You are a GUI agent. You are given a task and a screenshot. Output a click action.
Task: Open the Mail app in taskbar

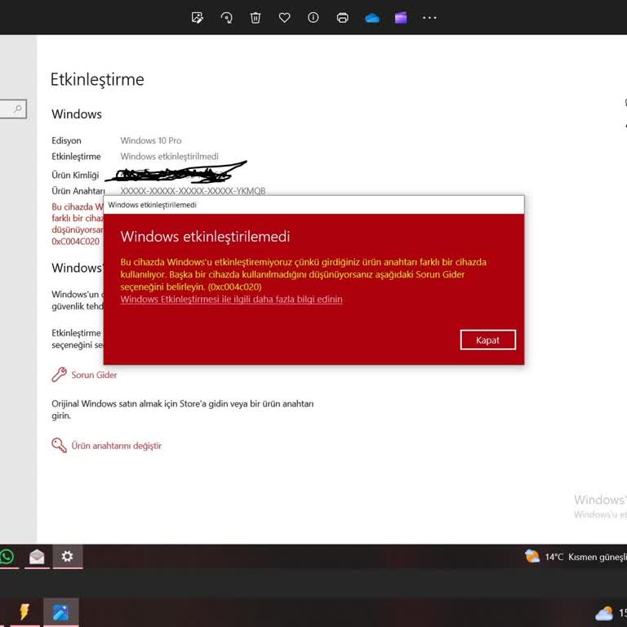[37, 556]
